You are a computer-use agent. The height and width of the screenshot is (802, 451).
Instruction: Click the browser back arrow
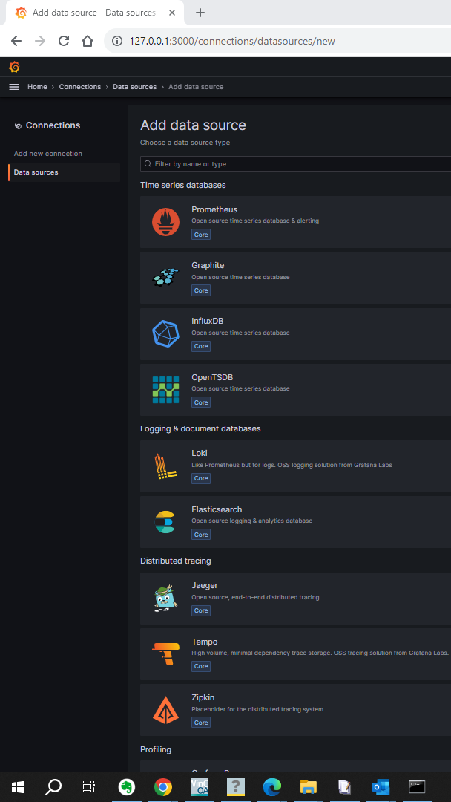[16, 41]
